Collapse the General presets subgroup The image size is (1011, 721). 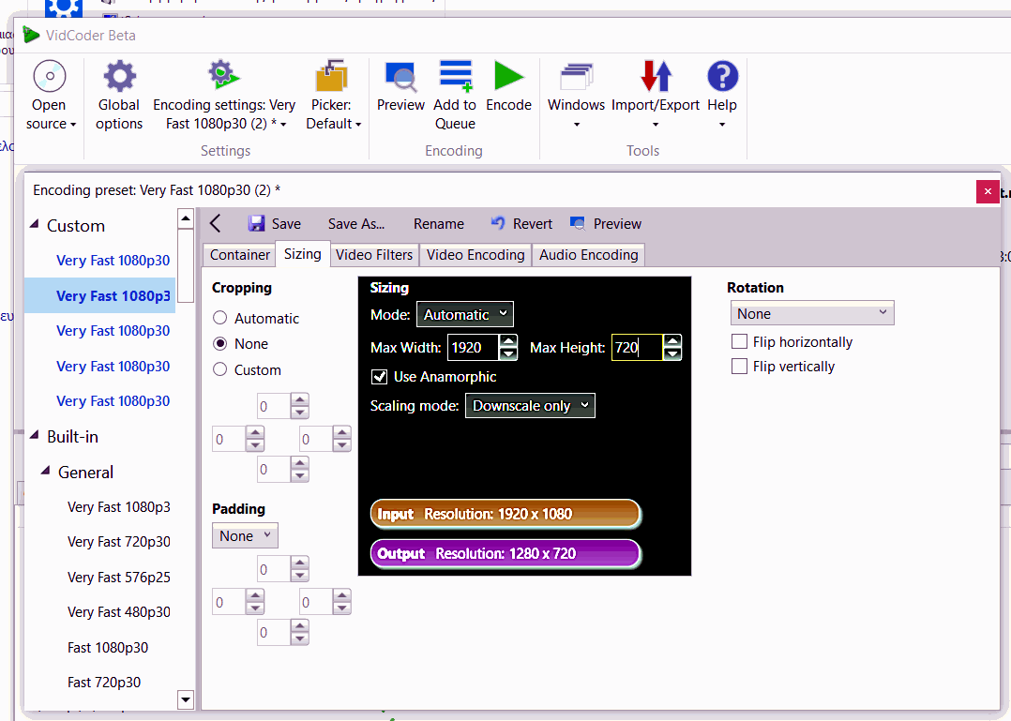point(46,471)
